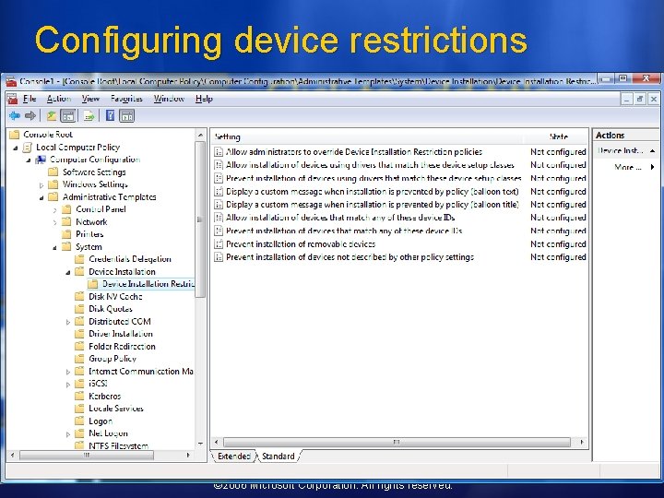Sort list by State column header
Image resolution: width=664 pixels, height=498 pixels.
[558, 136]
